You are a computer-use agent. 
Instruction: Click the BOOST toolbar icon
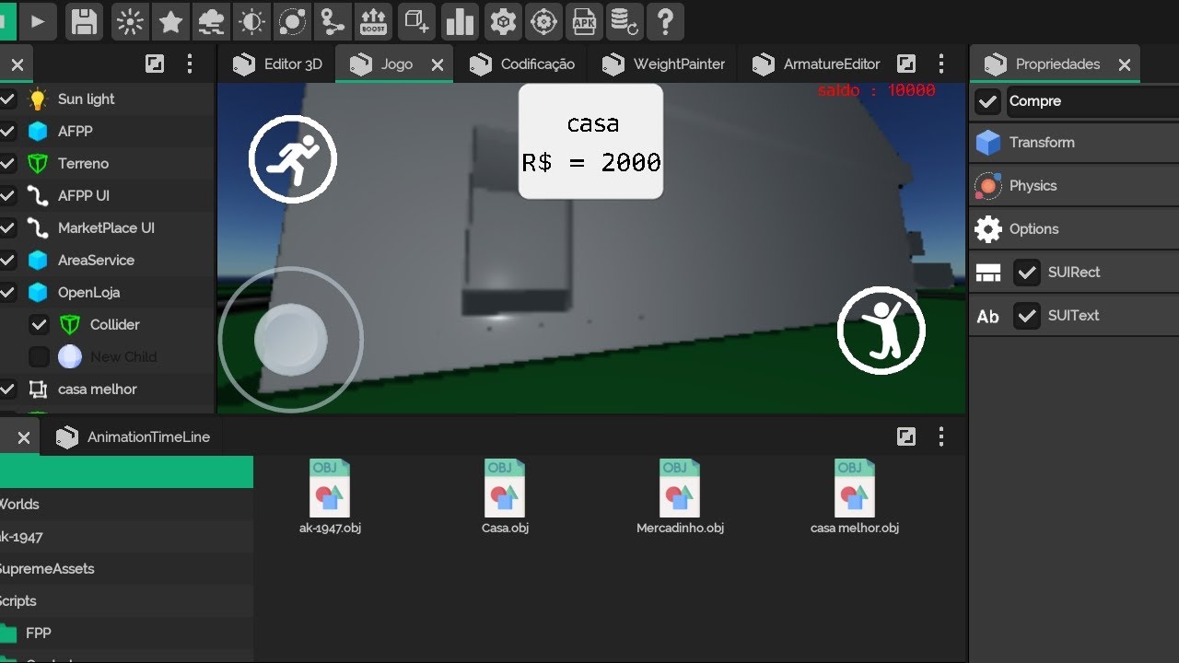coord(373,20)
